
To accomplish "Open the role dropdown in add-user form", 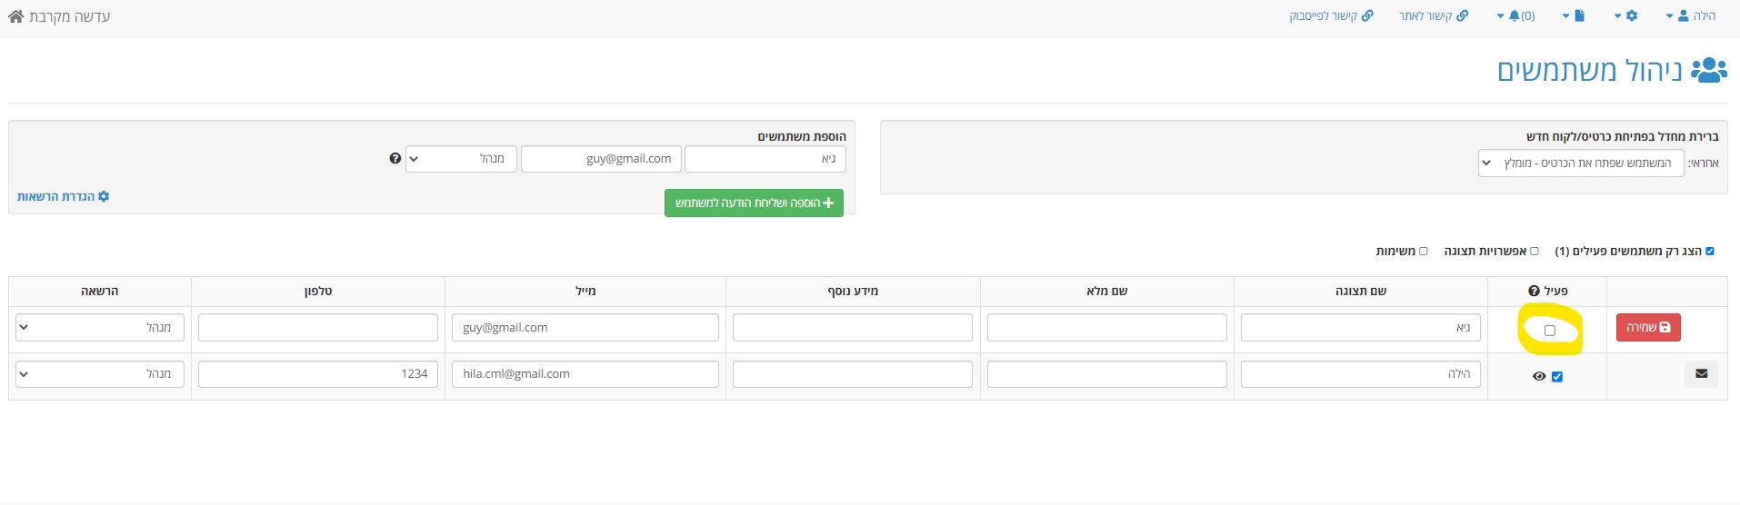I will 461,159.
